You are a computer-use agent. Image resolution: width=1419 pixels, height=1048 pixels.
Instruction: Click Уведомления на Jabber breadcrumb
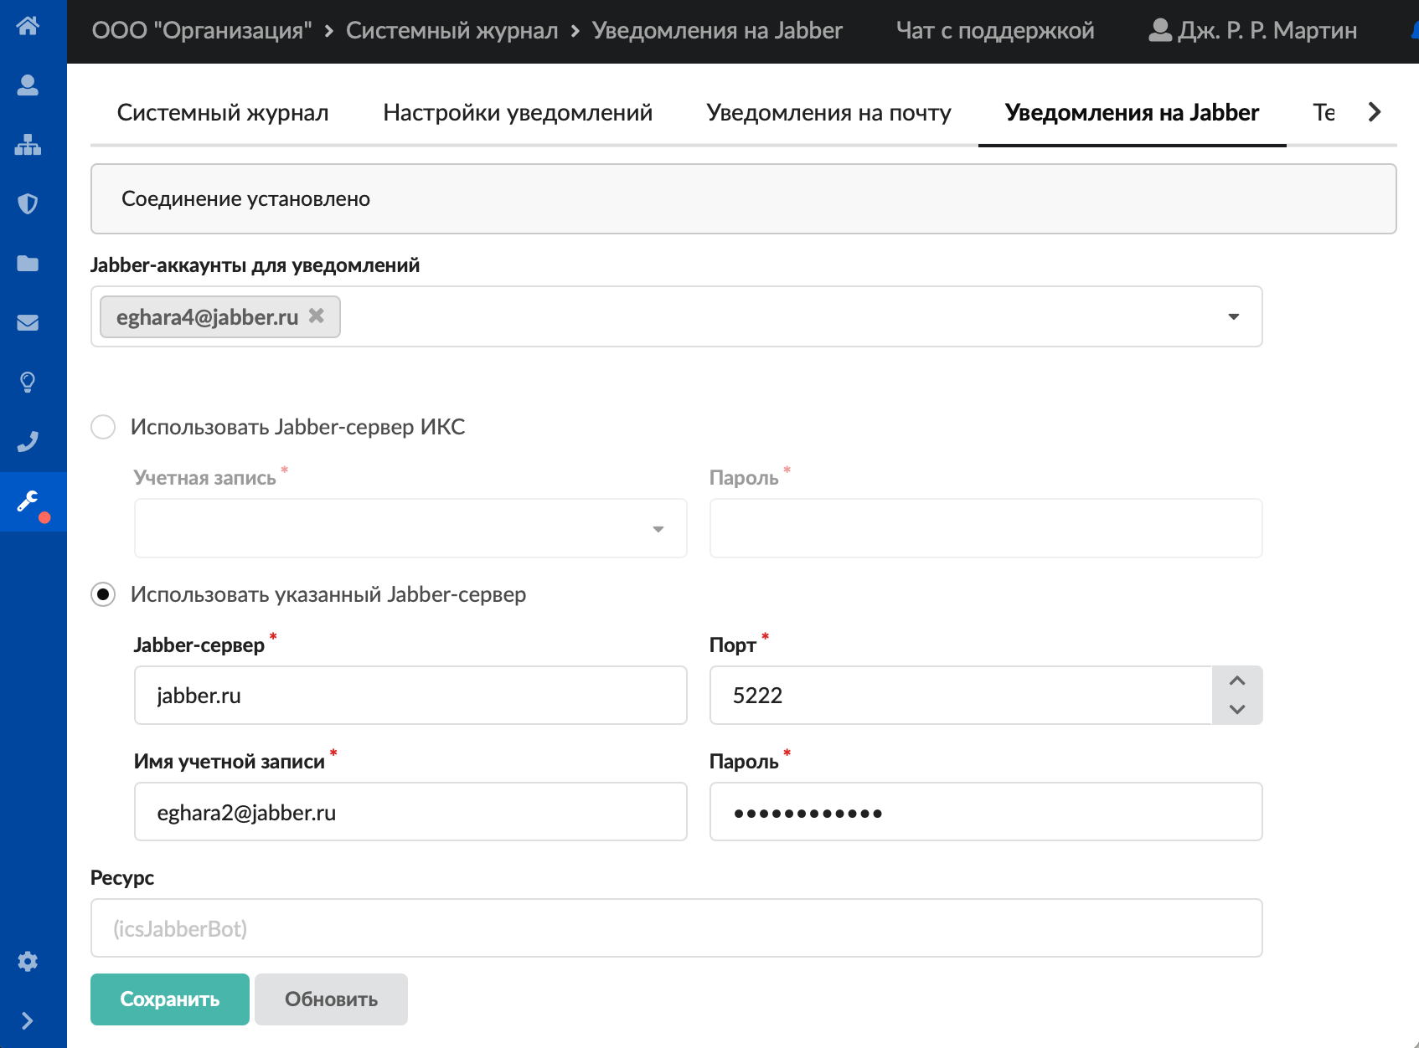(717, 30)
